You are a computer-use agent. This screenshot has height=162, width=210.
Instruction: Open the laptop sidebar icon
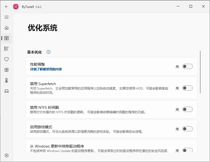[7, 91]
